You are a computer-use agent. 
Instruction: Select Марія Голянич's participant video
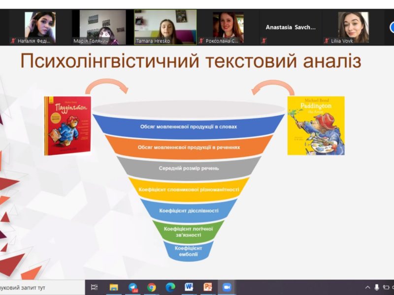click(101, 27)
